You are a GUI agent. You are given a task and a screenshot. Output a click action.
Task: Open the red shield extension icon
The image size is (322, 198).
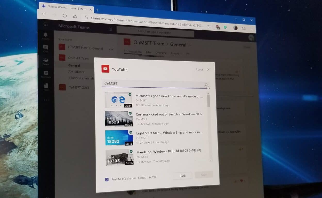coord(218,27)
